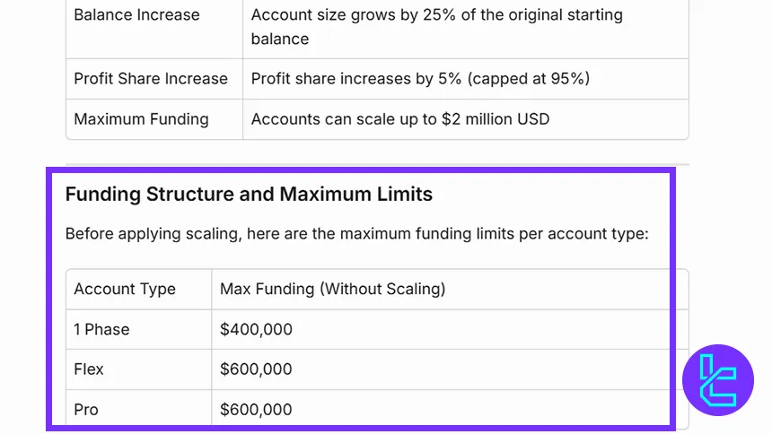Click the $400,000 funding value
This screenshot has width=772, height=434.
[256, 329]
